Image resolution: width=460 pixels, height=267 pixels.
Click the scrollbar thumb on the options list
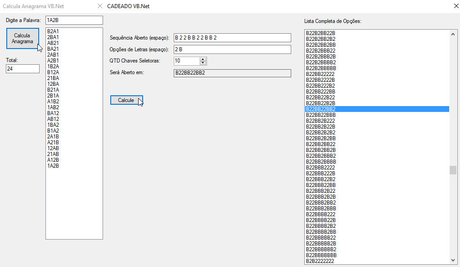pos(453,171)
